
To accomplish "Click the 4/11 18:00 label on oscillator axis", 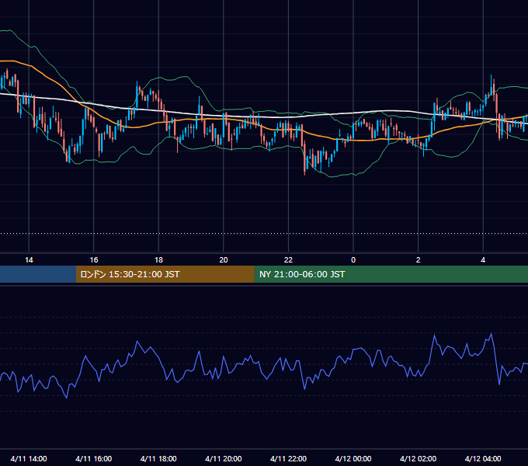I will click(x=158, y=458).
